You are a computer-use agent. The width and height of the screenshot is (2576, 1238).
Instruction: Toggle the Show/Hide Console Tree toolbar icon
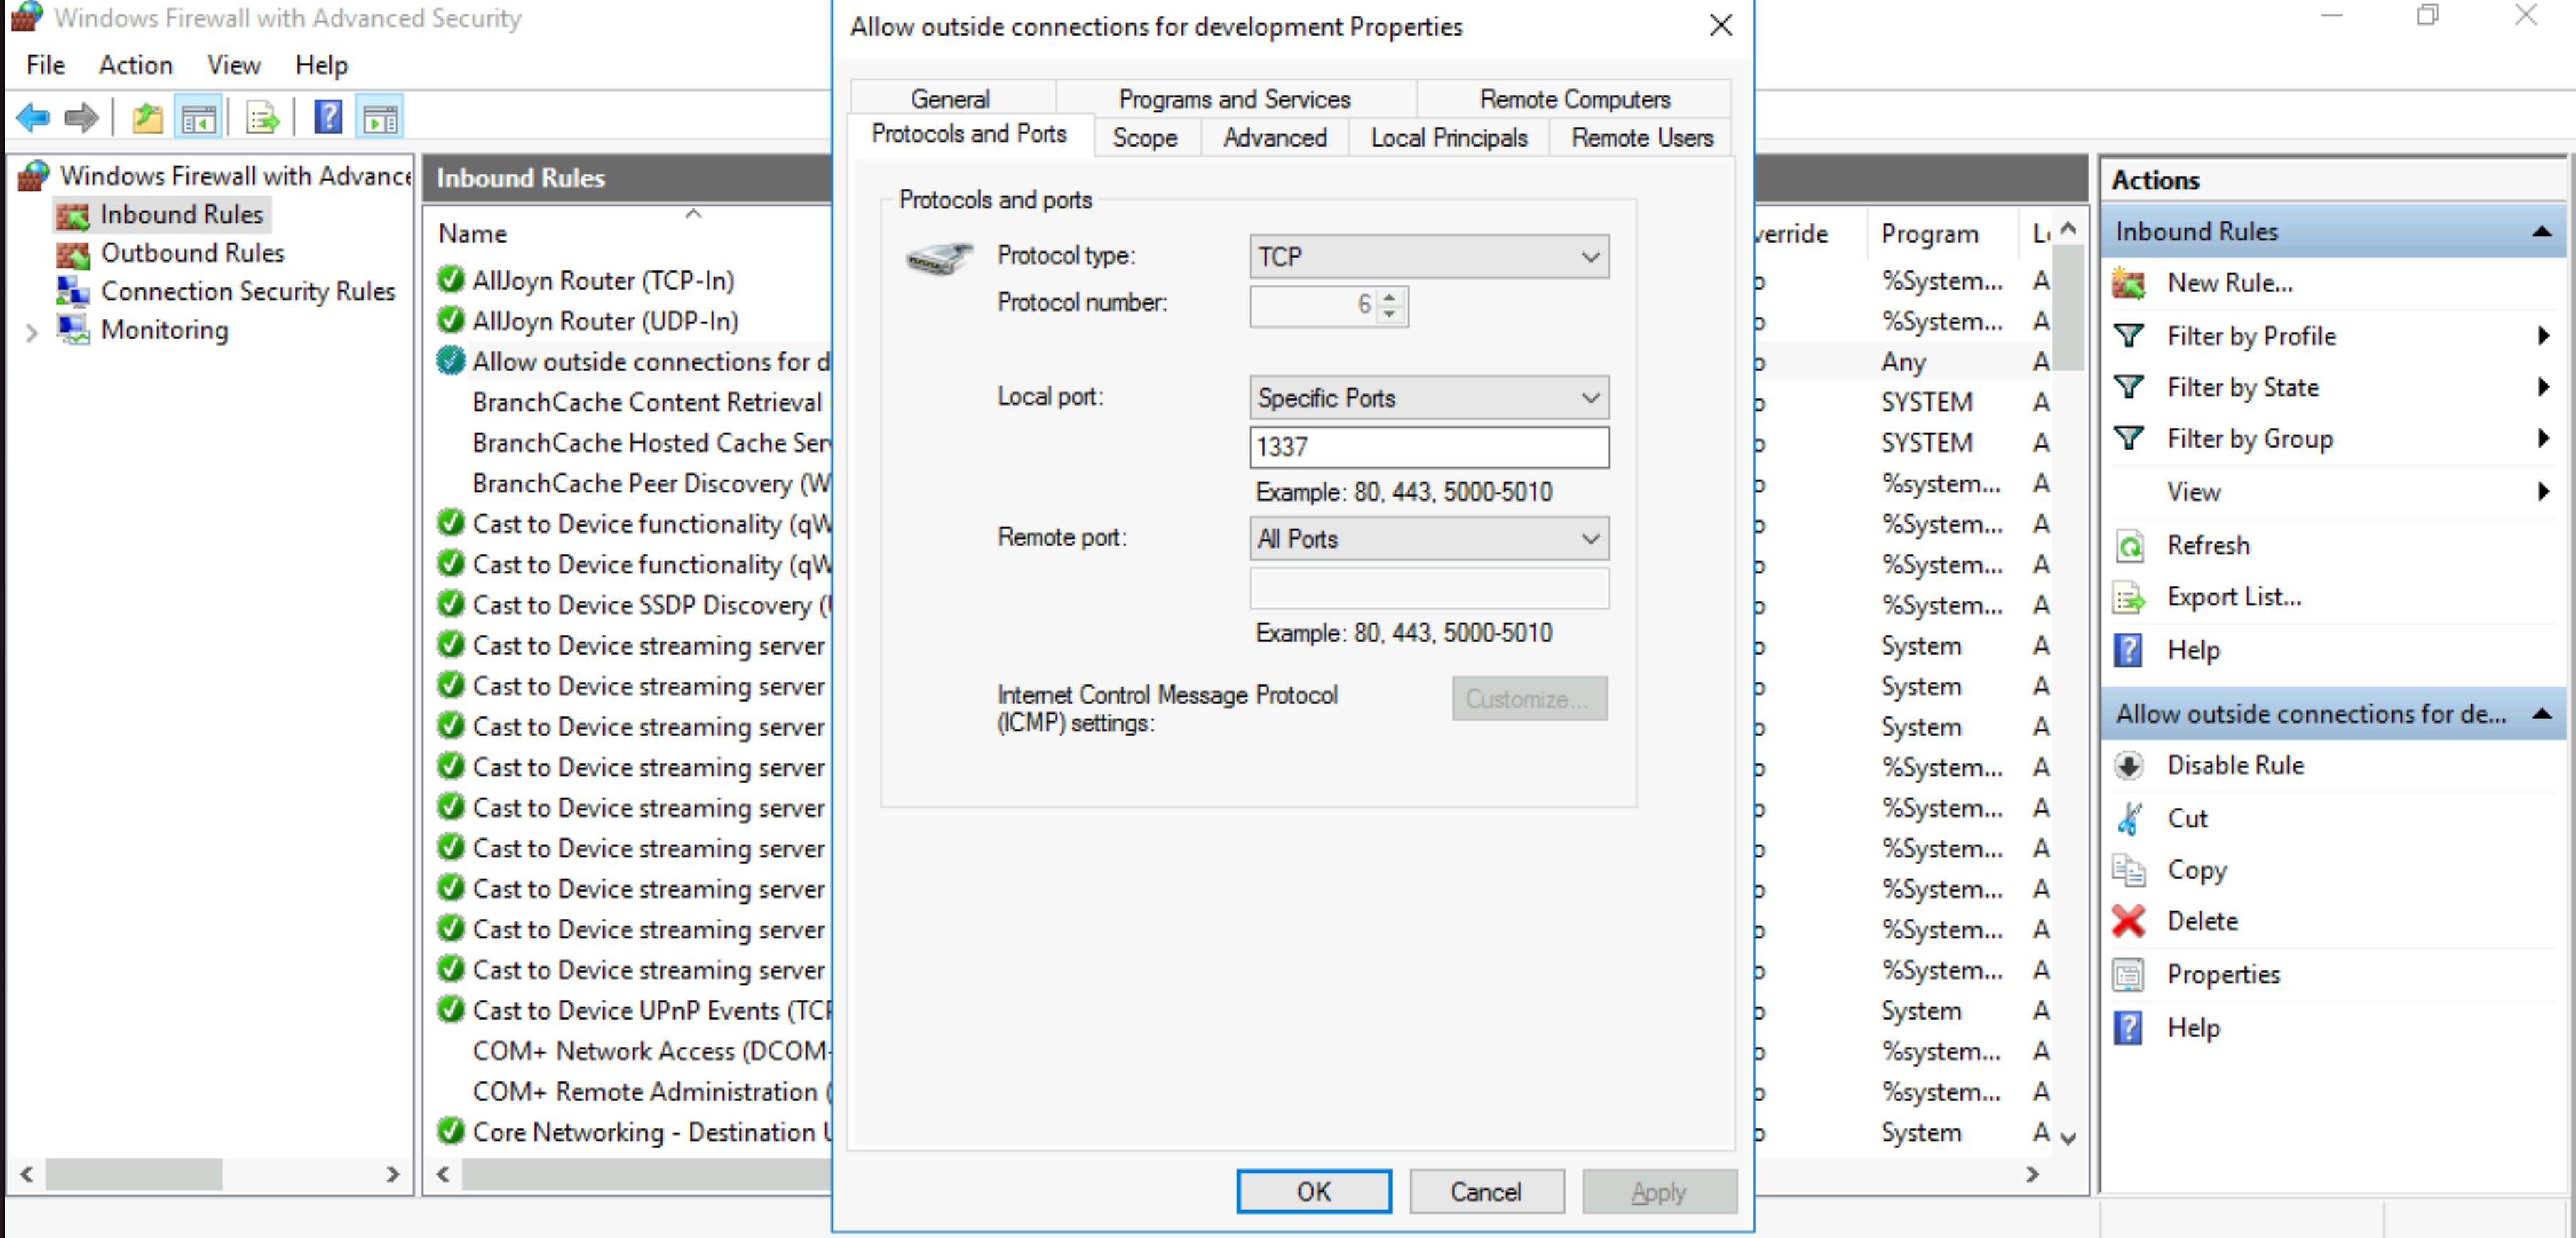pyautogui.click(x=198, y=118)
